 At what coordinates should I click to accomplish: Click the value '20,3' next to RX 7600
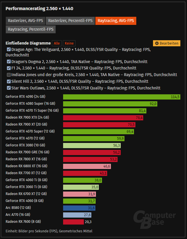click(x=88, y=222)
